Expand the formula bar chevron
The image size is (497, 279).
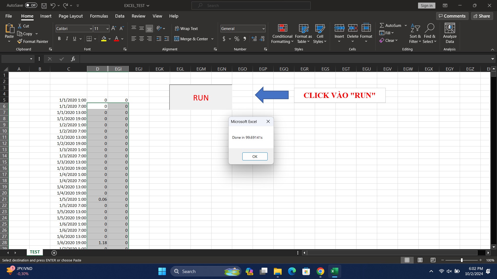point(492,59)
